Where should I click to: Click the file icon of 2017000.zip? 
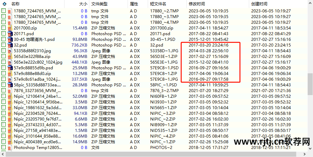[x=10, y=28]
